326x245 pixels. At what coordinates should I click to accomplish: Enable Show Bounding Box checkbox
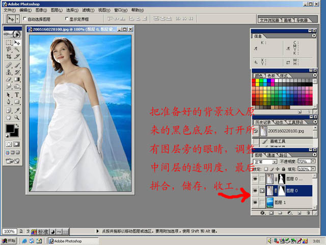click(x=67, y=19)
